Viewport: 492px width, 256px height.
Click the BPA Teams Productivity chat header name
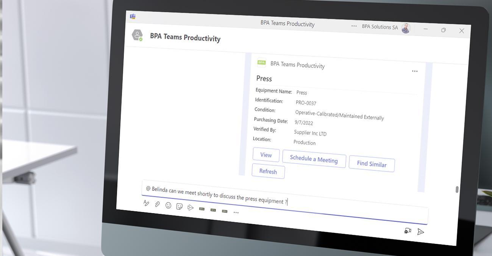[185, 38]
